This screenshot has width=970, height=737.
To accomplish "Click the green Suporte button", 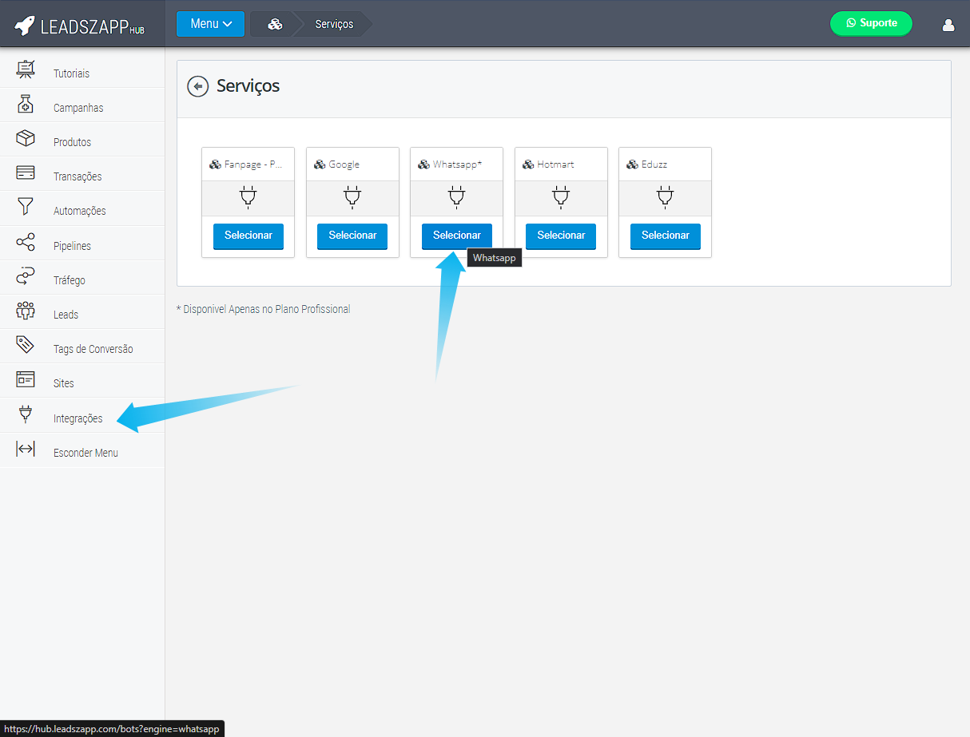I will click(x=871, y=23).
